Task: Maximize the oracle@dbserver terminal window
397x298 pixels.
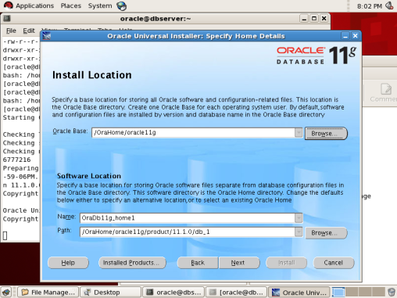Action: [x=314, y=19]
